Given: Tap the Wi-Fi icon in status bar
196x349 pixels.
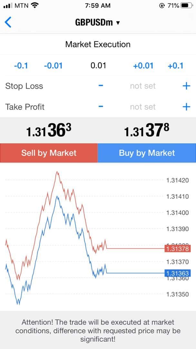Looking at the screenshot, I should 35,5.
